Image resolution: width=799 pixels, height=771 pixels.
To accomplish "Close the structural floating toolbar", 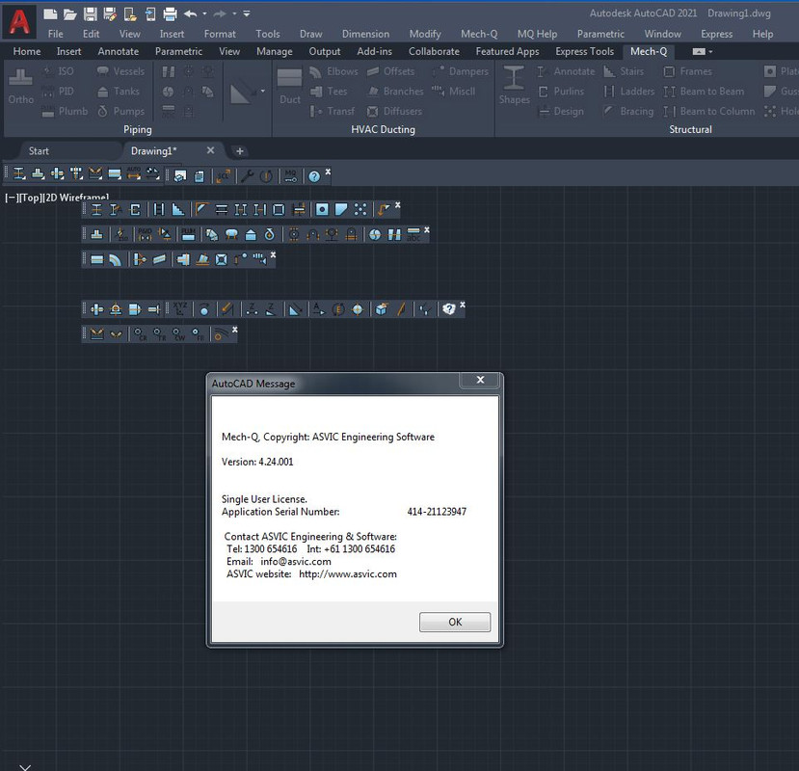I will (x=397, y=205).
